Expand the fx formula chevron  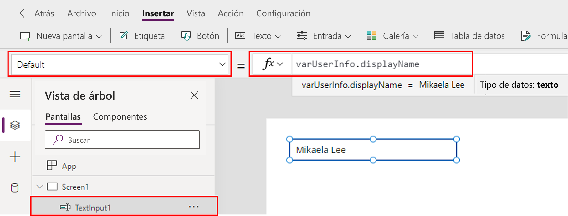pos(280,64)
